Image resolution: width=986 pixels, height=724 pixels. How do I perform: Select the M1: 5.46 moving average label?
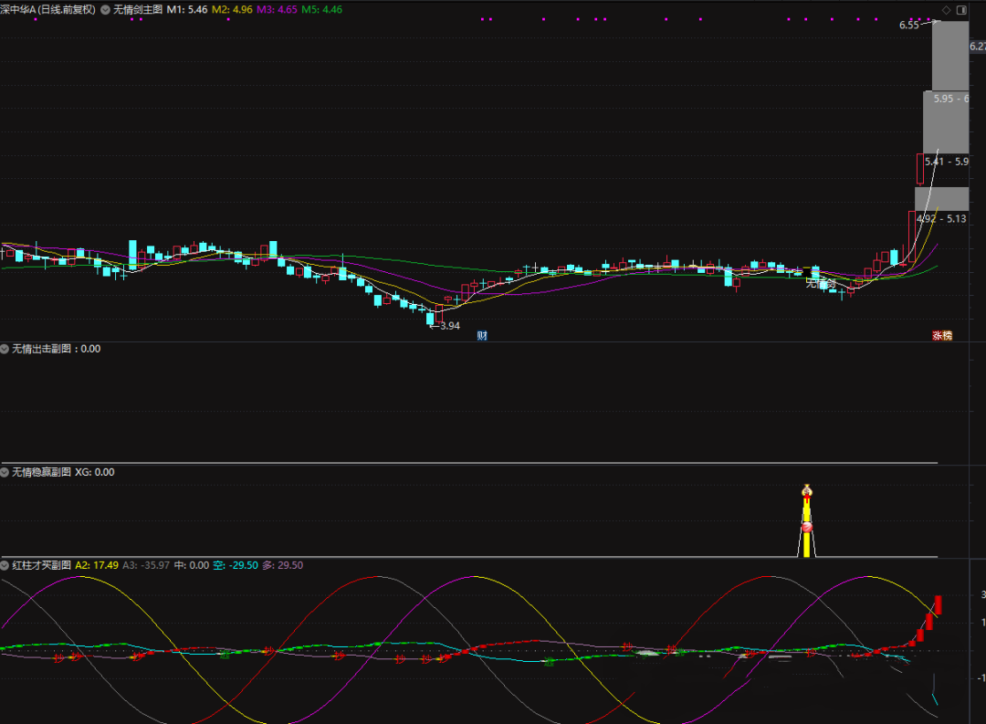186,9
